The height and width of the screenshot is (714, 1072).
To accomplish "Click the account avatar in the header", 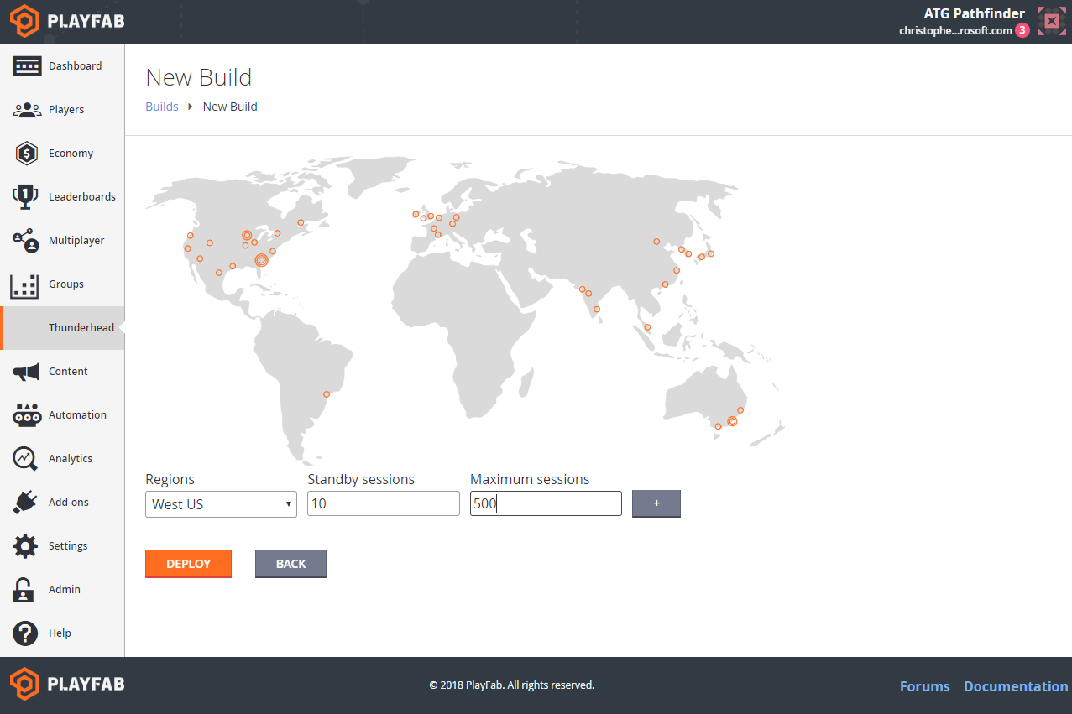I will point(1051,21).
